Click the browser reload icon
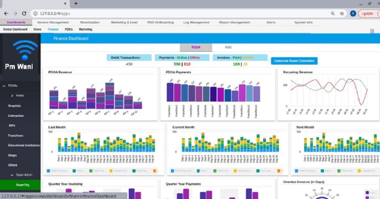Viewport: 380px width, 199px height. 24,13
